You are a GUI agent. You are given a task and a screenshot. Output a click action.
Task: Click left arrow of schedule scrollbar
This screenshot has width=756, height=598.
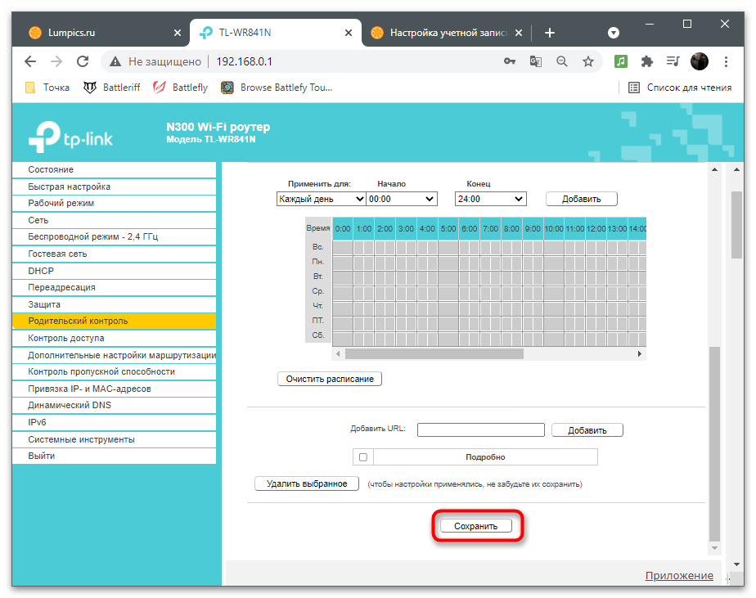tap(338, 354)
